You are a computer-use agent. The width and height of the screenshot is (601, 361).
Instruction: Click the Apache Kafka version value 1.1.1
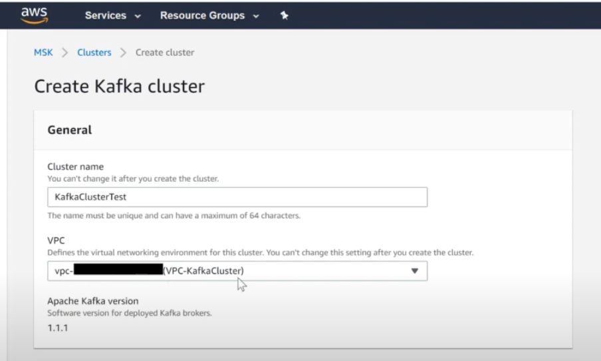[x=58, y=328]
